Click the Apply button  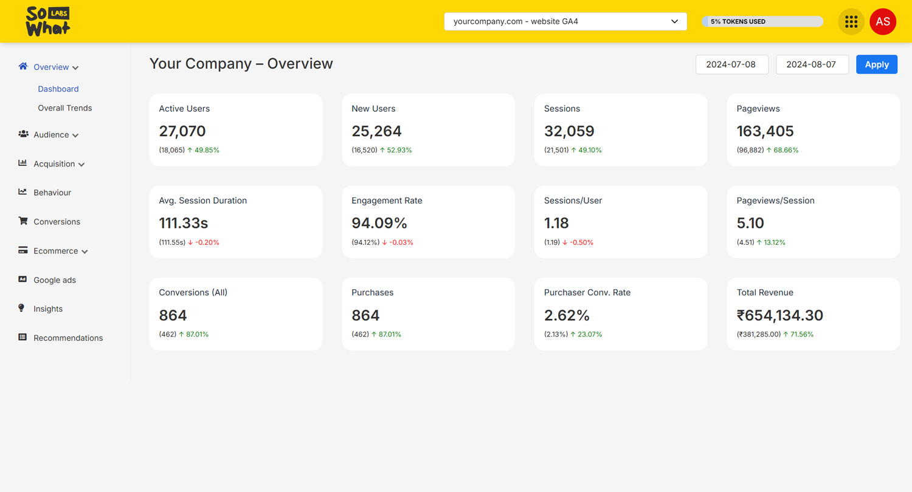[x=877, y=64]
